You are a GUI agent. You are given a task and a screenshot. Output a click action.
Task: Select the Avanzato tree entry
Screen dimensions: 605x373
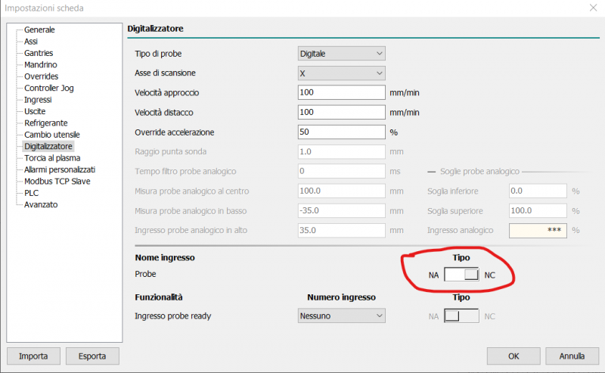coord(41,204)
